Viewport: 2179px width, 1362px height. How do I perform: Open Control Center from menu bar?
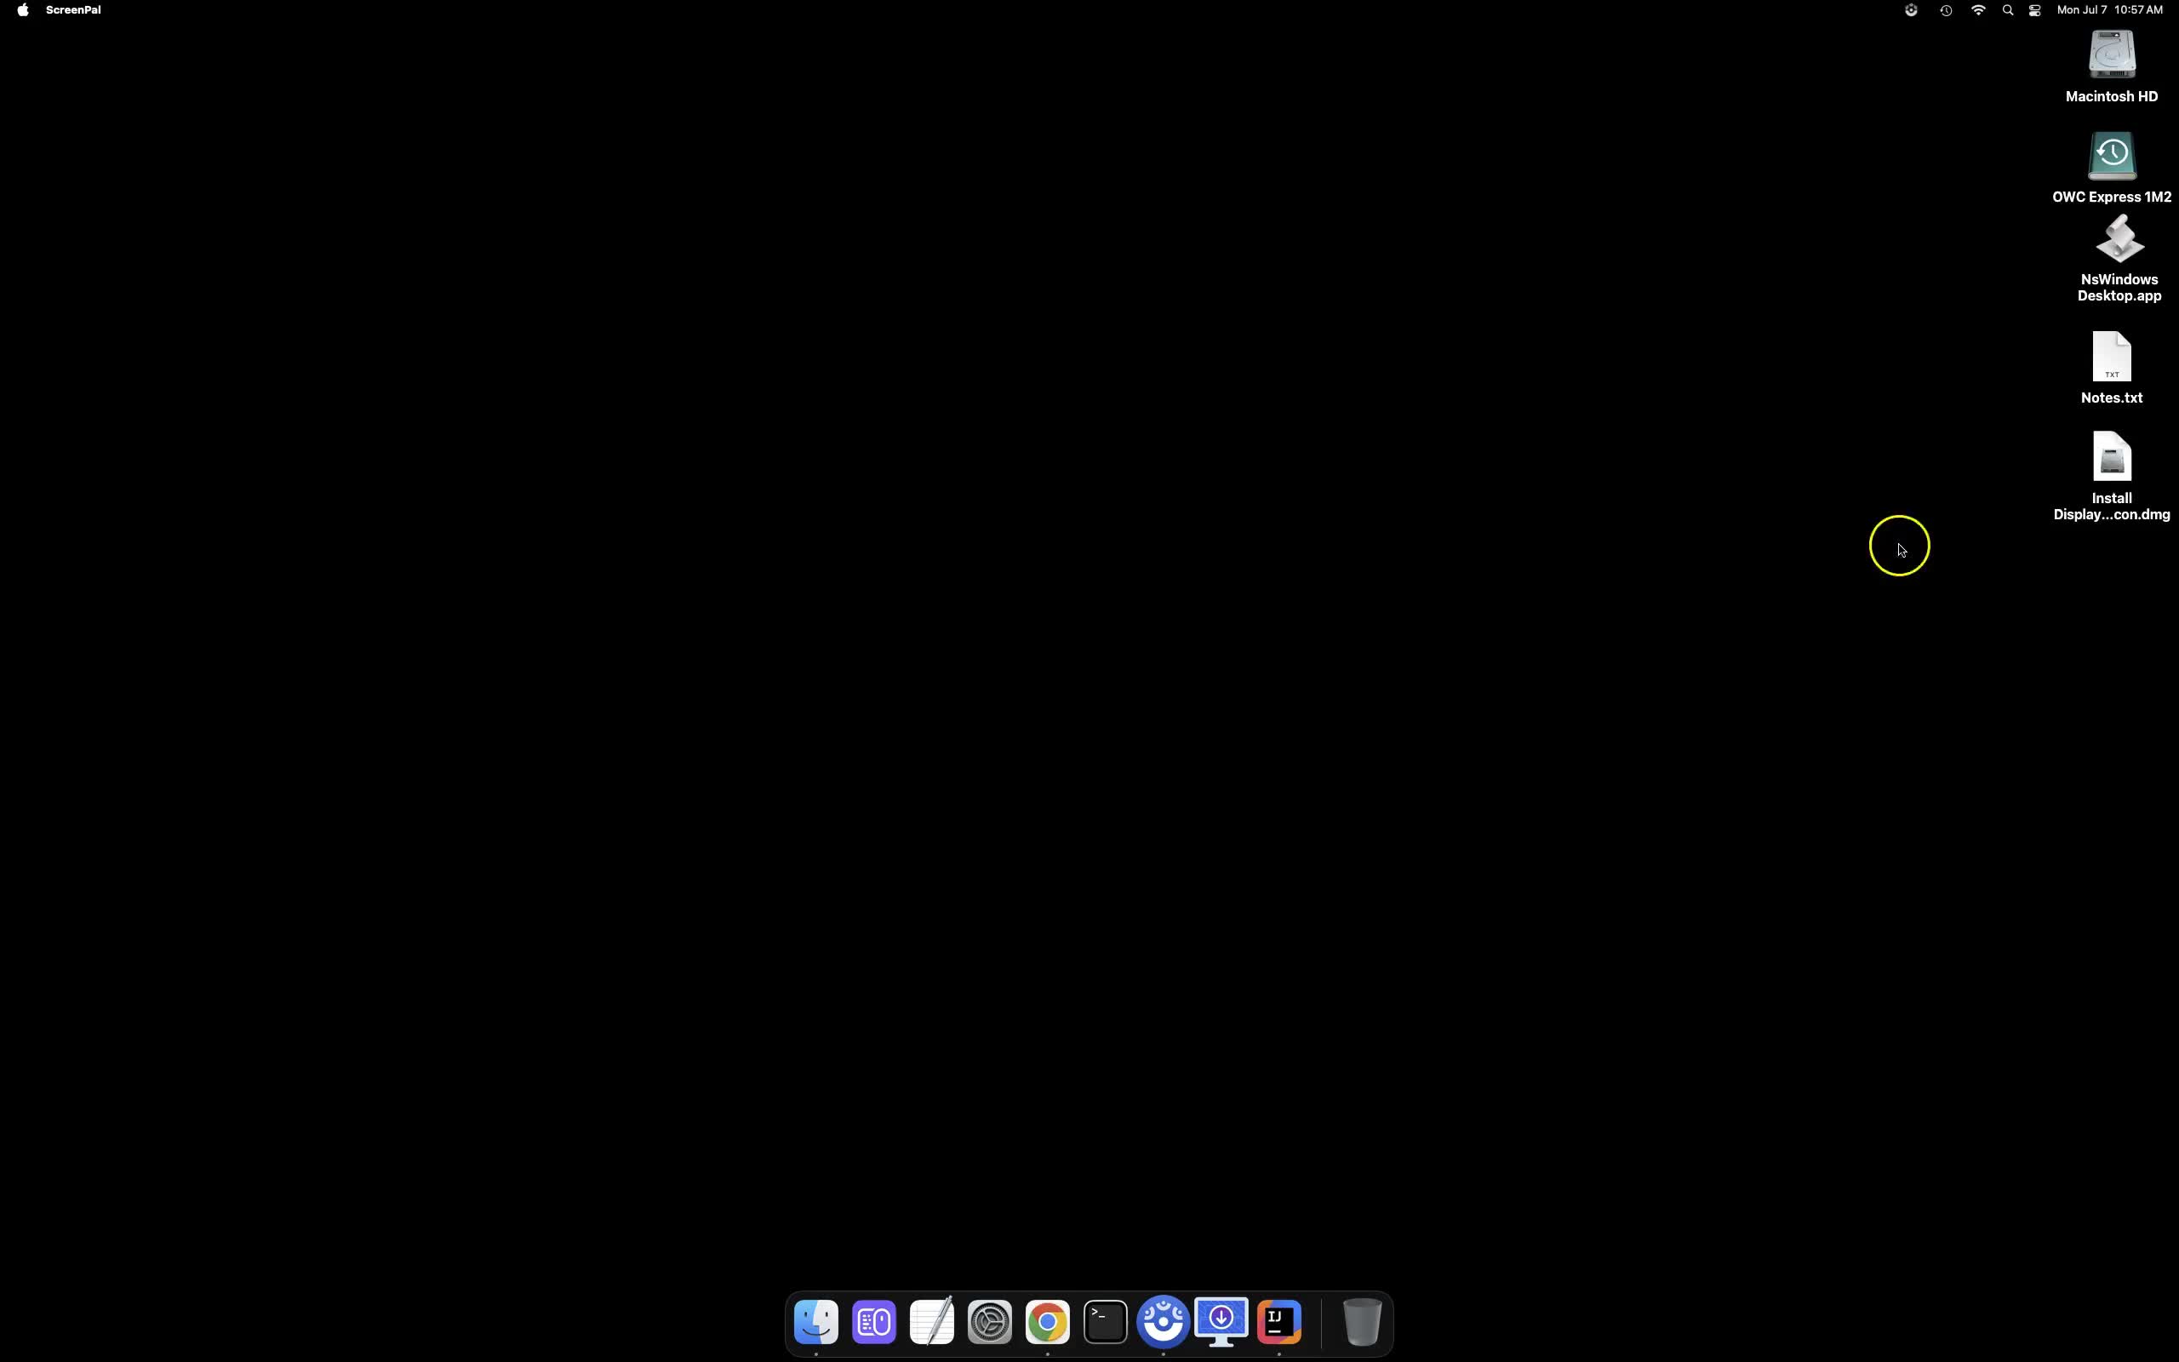2035,10
